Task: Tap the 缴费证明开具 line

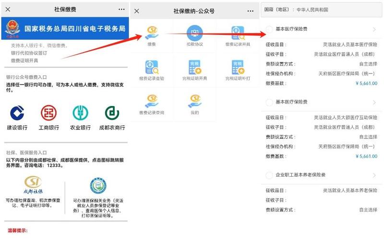Action: click(x=24, y=60)
